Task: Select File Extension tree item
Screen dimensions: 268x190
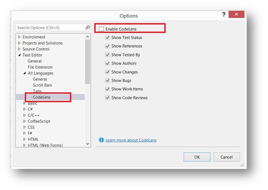Action: 40,67
